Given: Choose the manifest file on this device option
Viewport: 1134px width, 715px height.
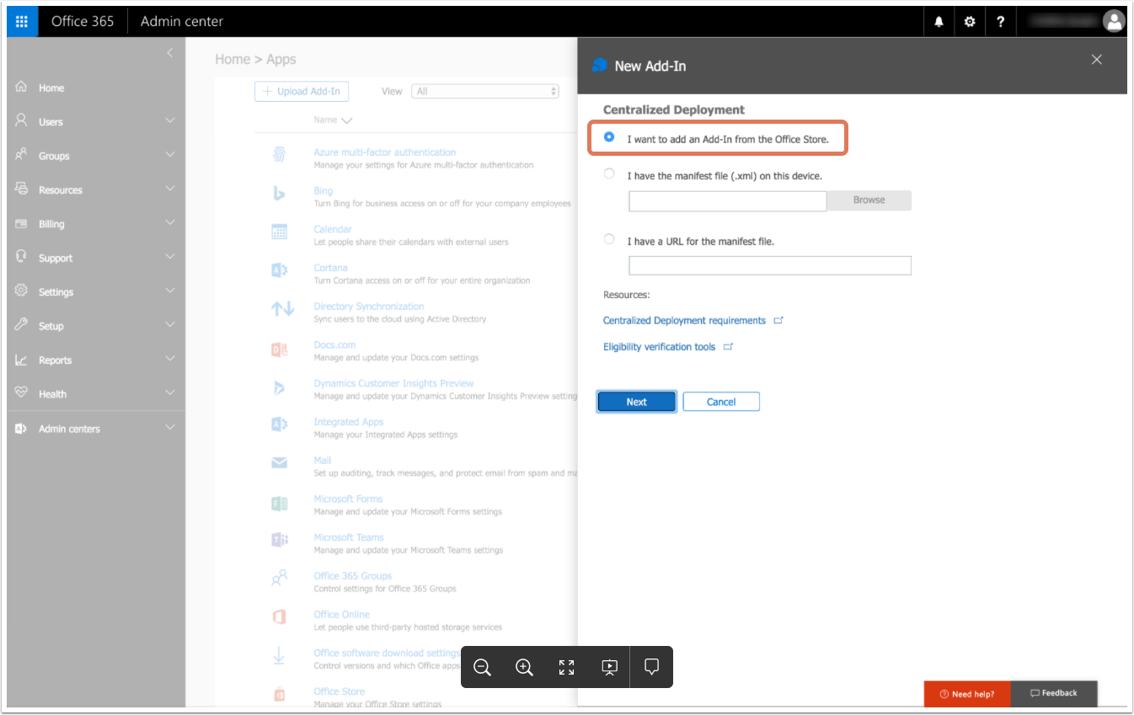Looking at the screenshot, I should point(609,173).
